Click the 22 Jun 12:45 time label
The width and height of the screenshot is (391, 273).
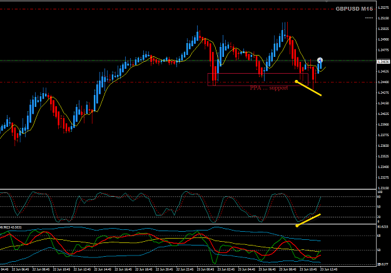click(x=82, y=269)
